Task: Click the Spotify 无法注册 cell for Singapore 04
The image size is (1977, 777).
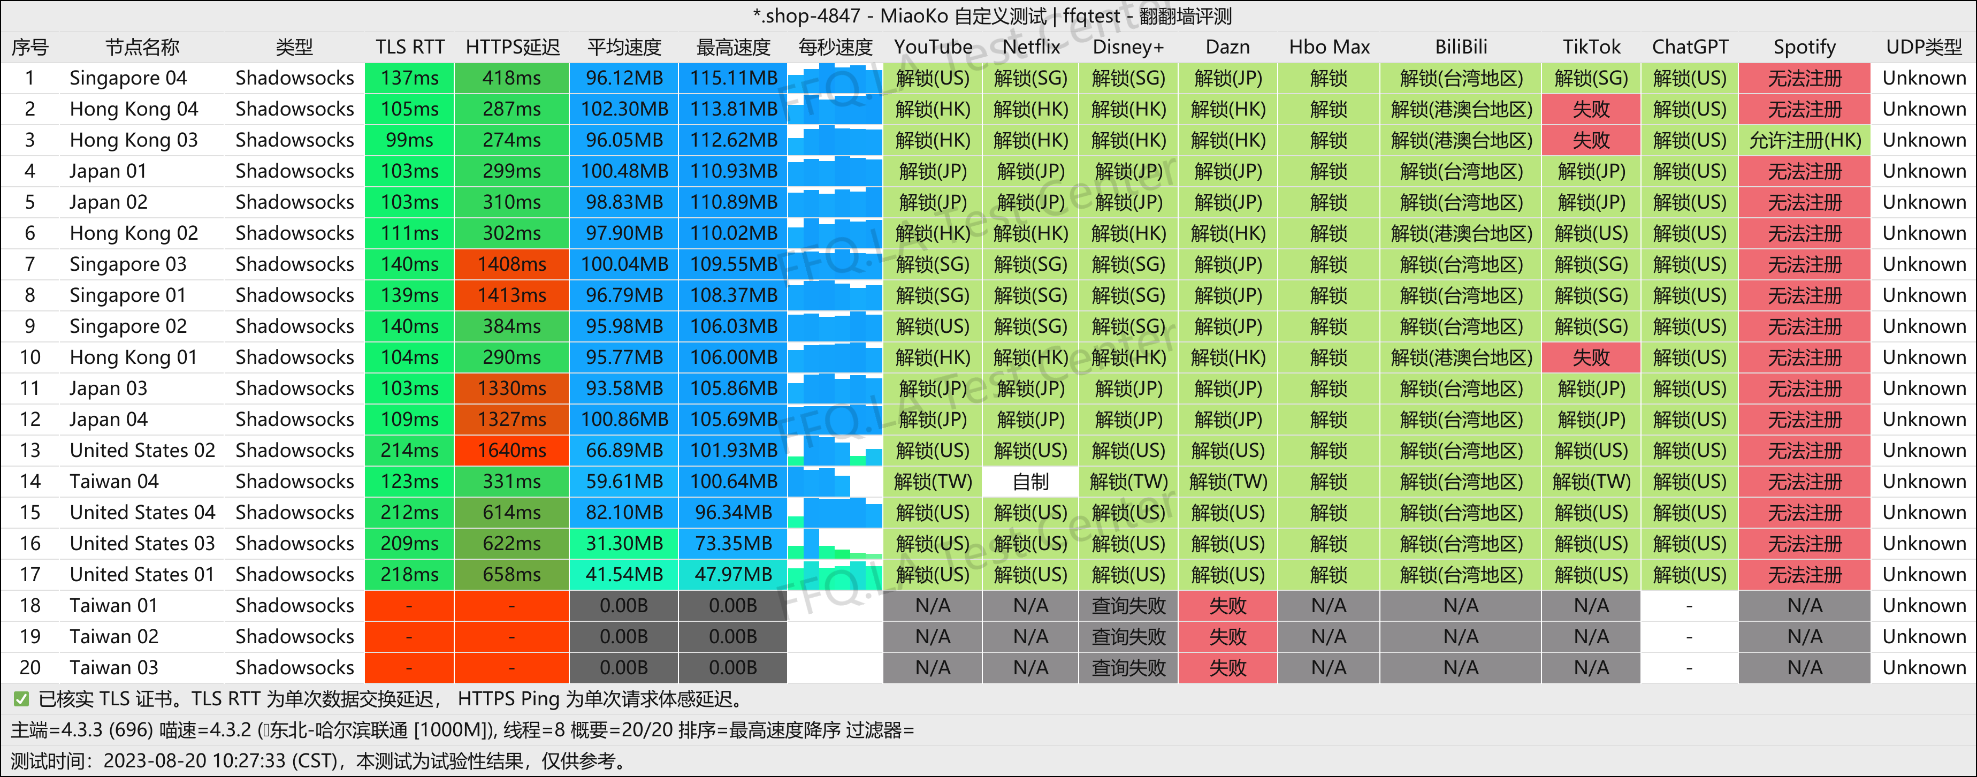Action: (1804, 78)
